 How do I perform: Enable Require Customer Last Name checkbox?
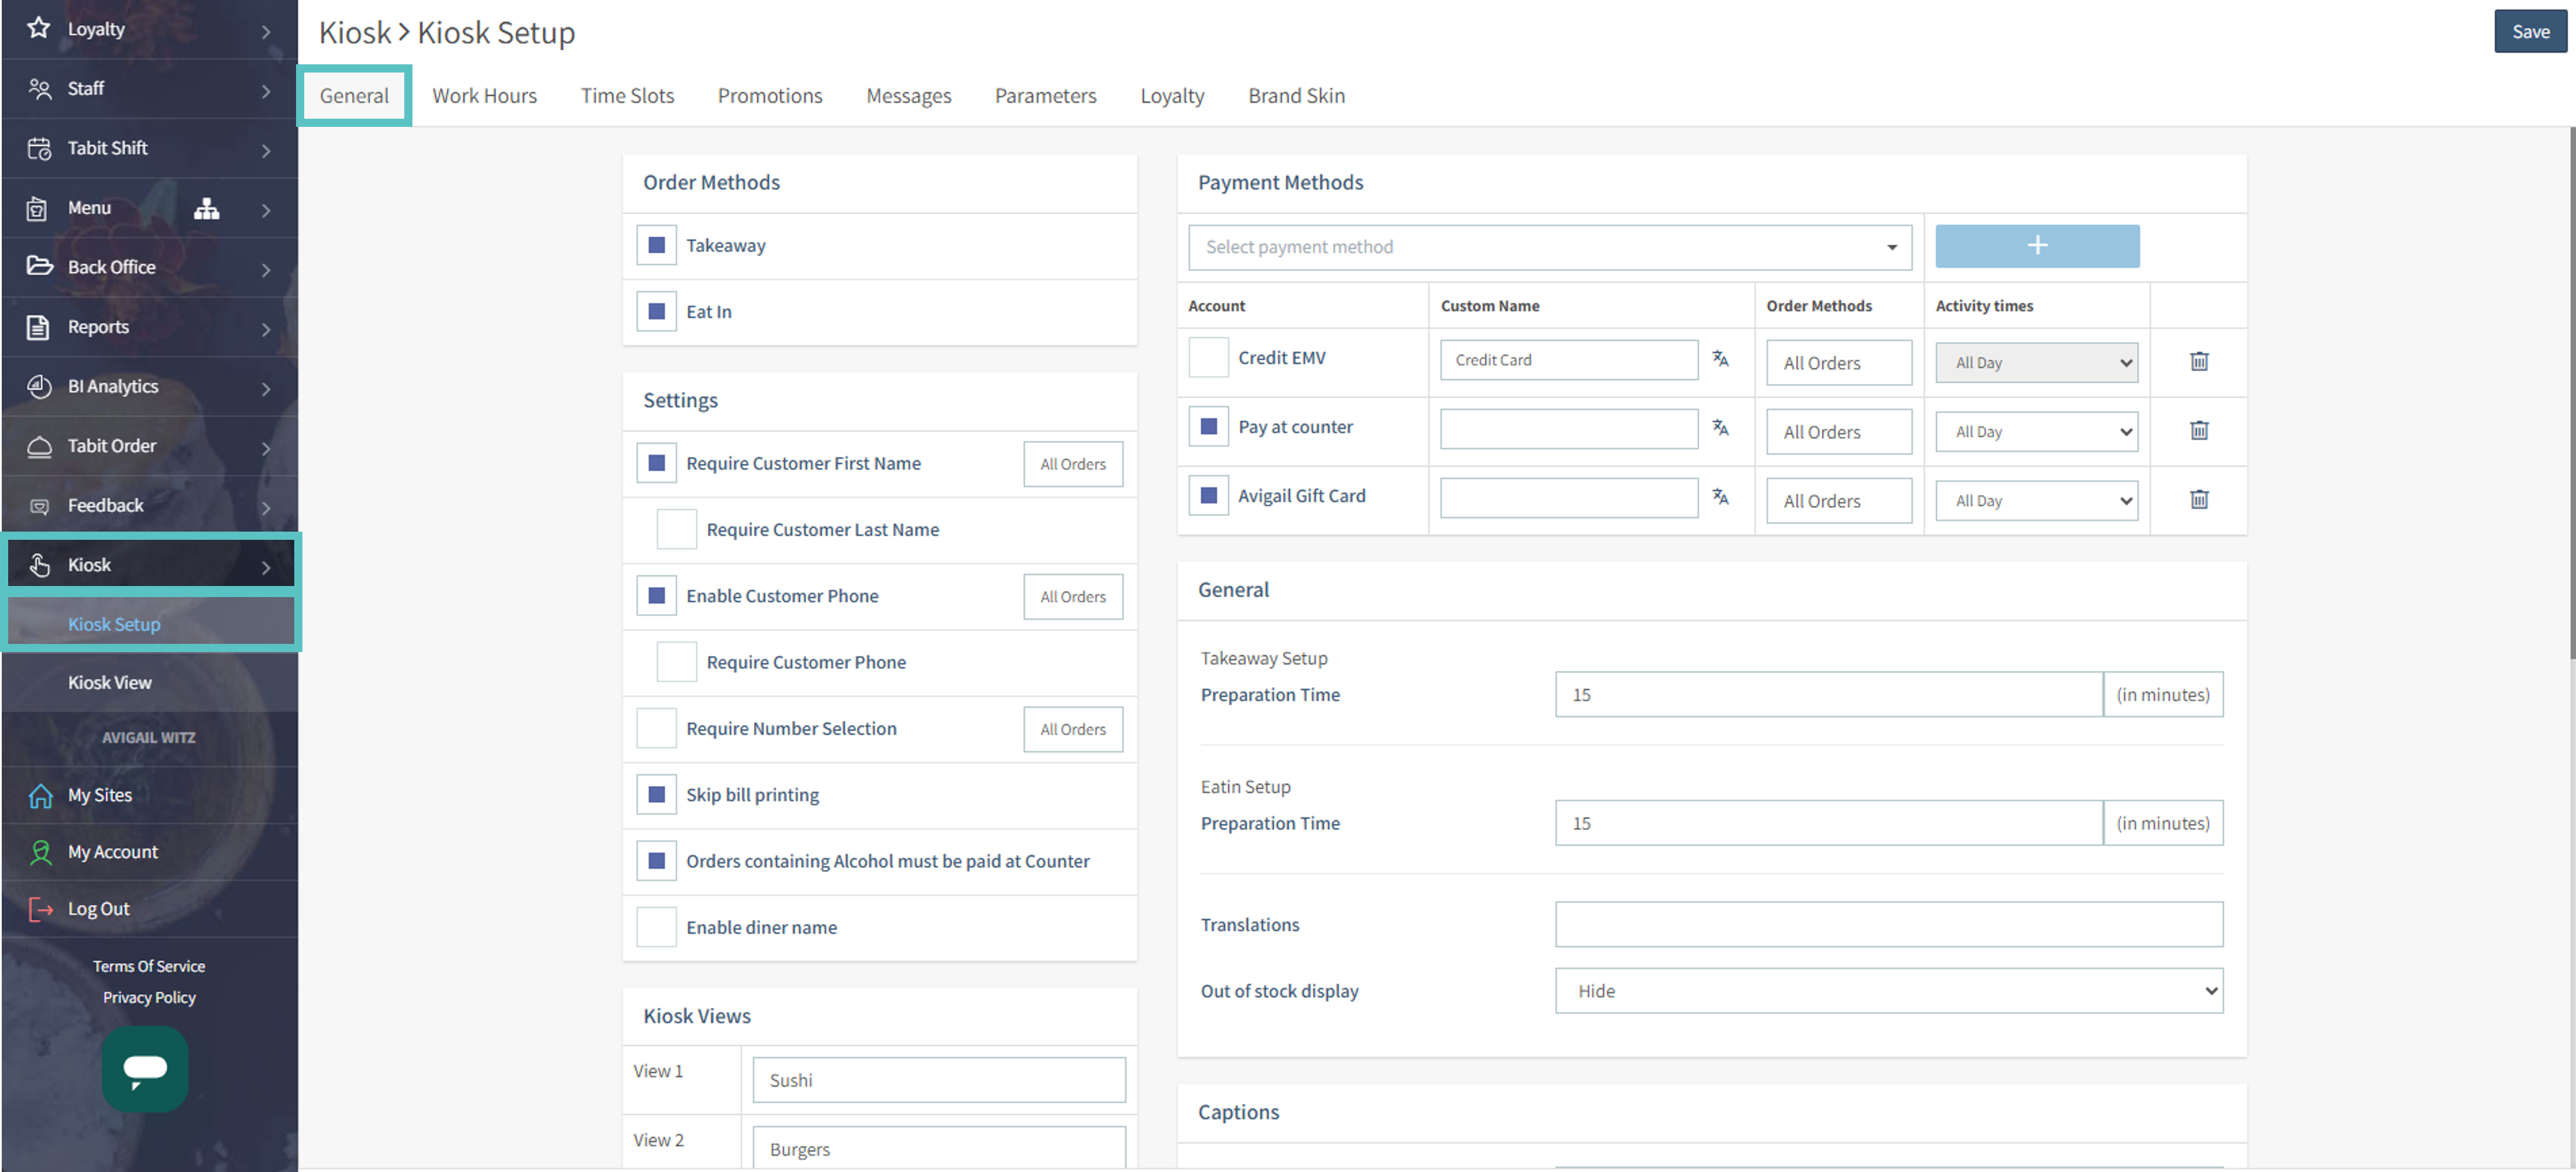(x=676, y=529)
